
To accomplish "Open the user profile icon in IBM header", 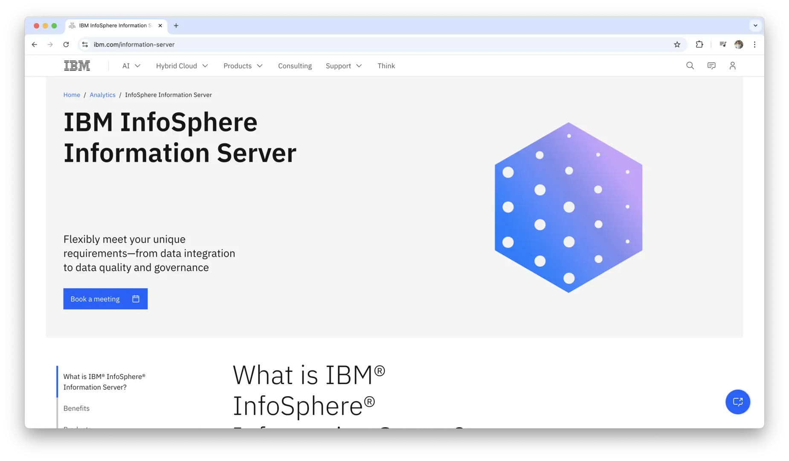I will [733, 66].
